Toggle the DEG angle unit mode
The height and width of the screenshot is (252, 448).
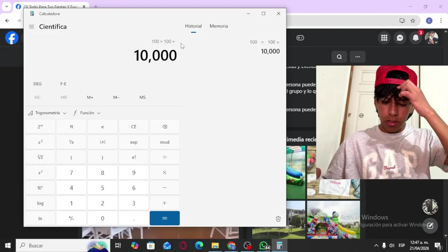[37, 84]
